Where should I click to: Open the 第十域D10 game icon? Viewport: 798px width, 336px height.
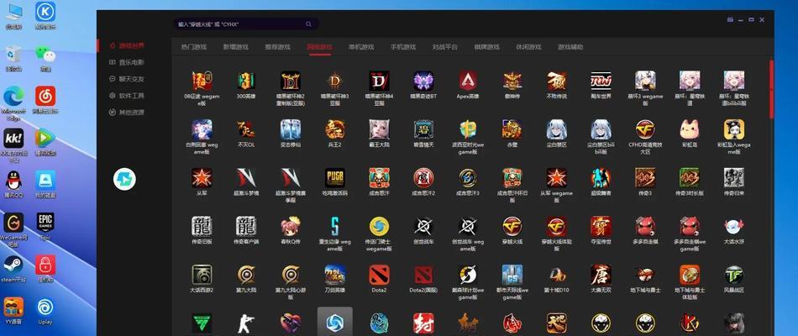[x=557, y=275]
